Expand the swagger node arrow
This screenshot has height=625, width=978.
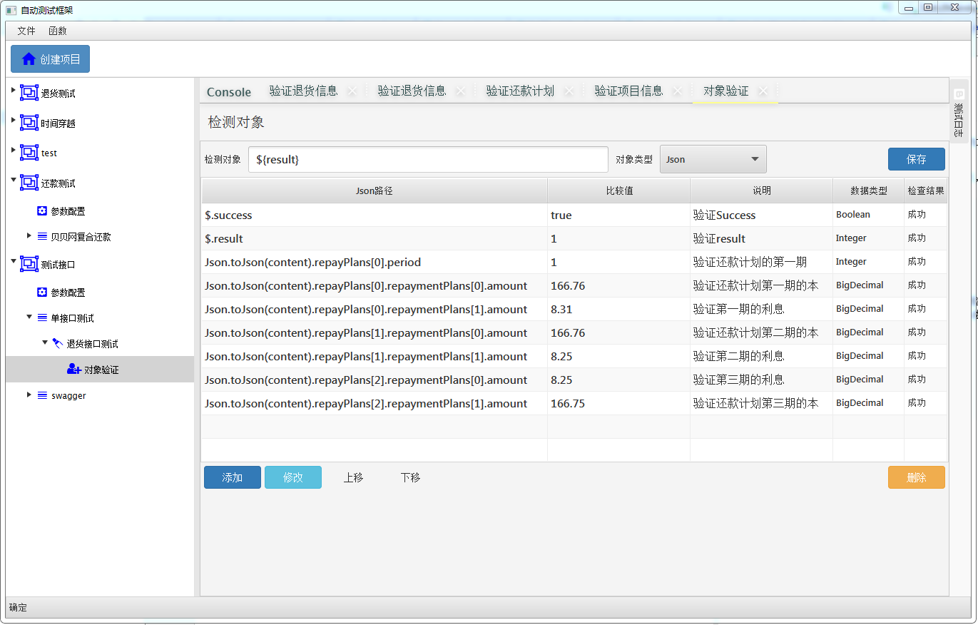pyautogui.click(x=29, y=394)
